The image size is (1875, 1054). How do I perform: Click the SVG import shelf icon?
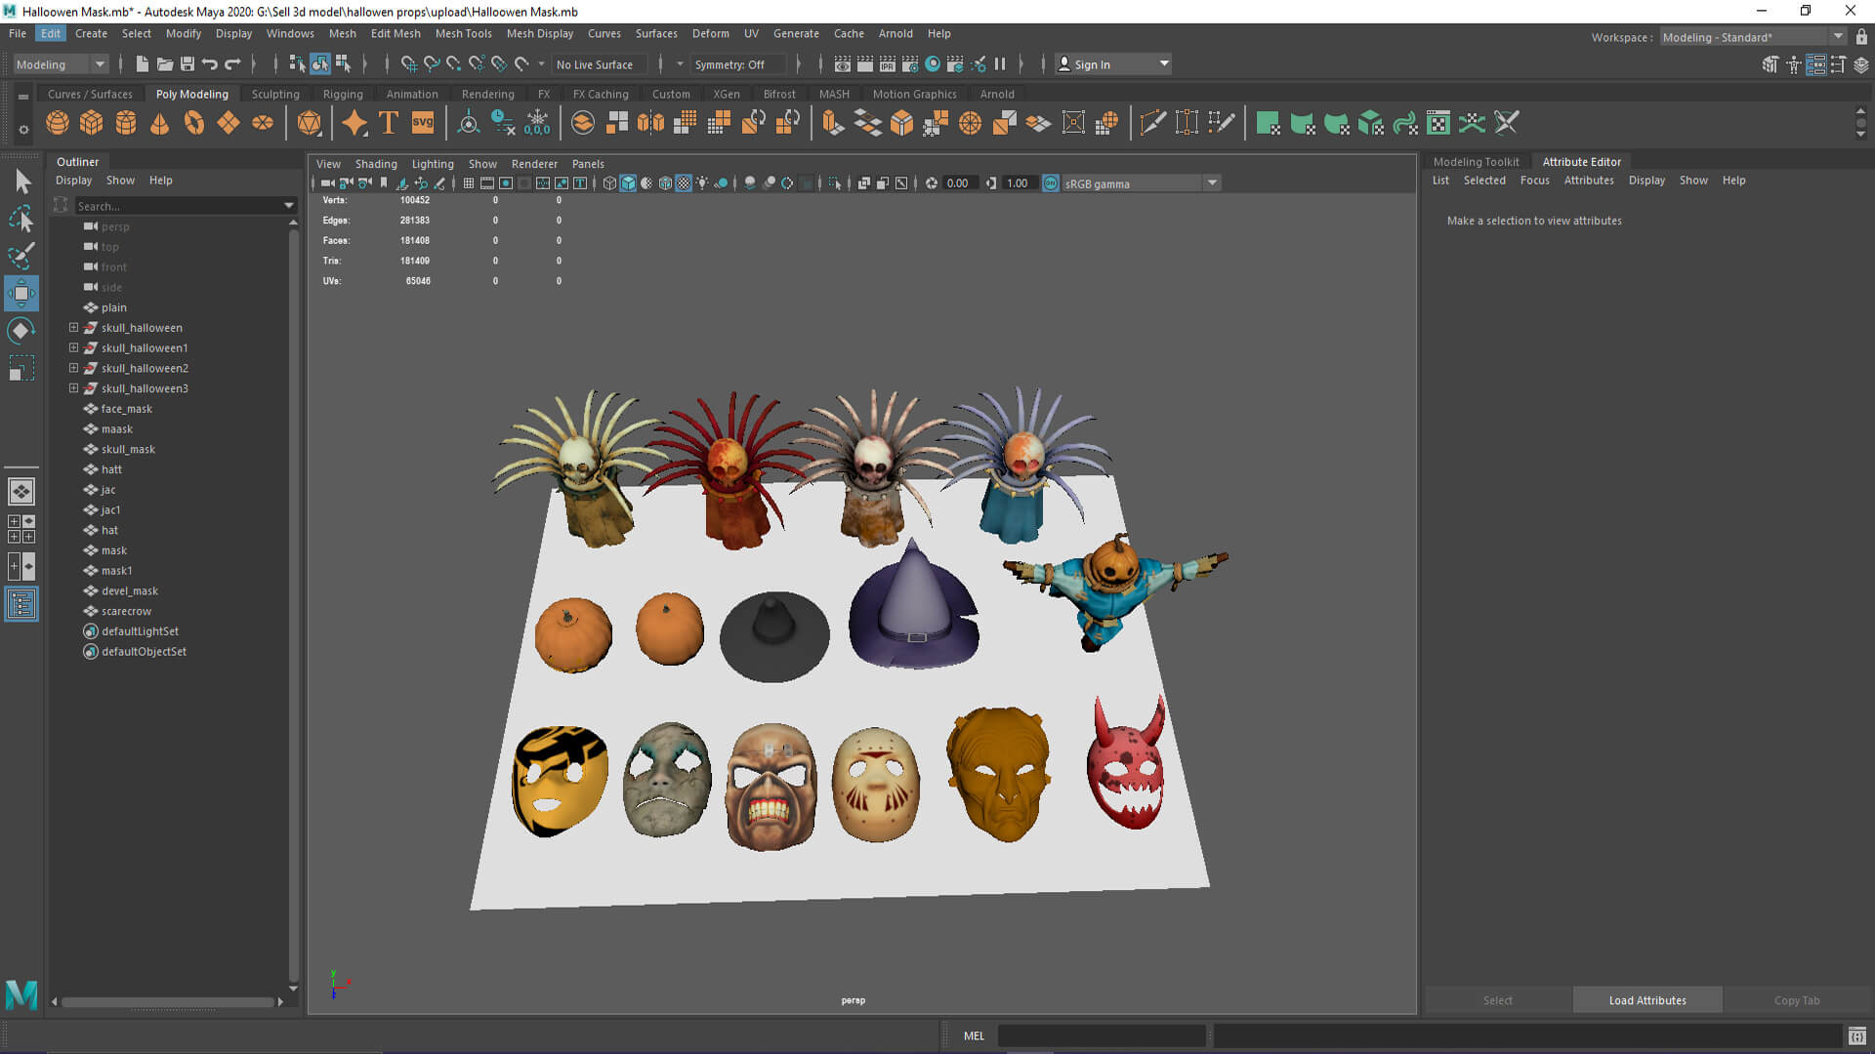[423, 123]
